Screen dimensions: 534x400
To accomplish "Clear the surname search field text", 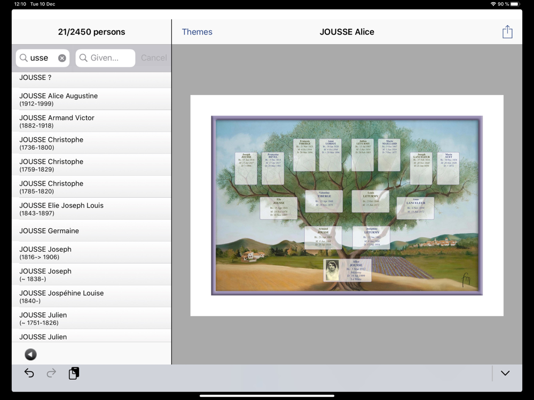I will click(x=62, y=58).
